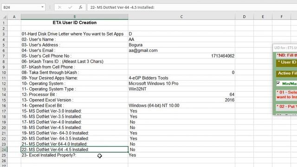Select row 1 header
297x167 pixels.
(4, 23)
